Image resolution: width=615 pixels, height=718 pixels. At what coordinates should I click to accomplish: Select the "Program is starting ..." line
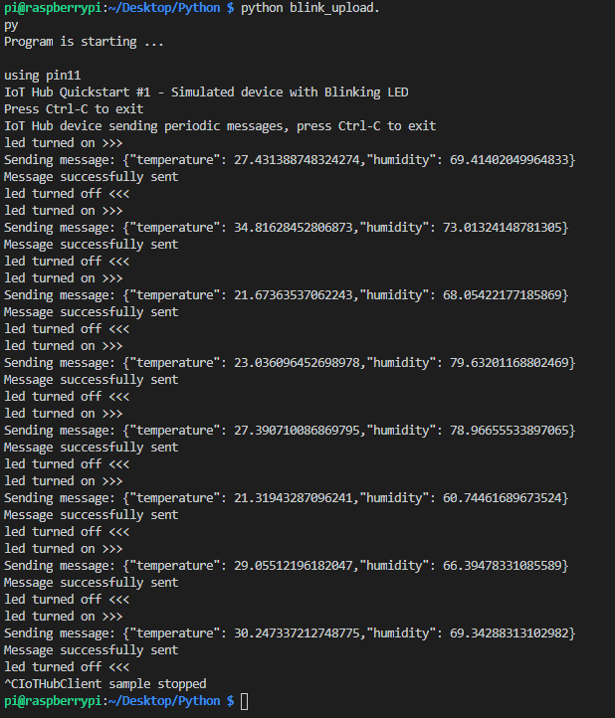click(x=85, y=42)
